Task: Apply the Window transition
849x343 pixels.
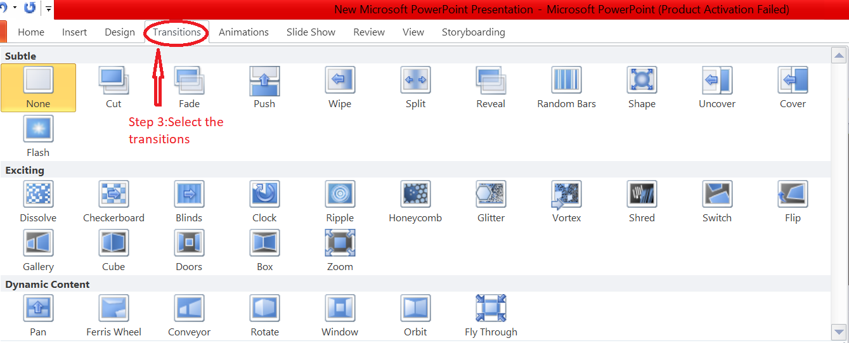Action: (x=340, y=316)
